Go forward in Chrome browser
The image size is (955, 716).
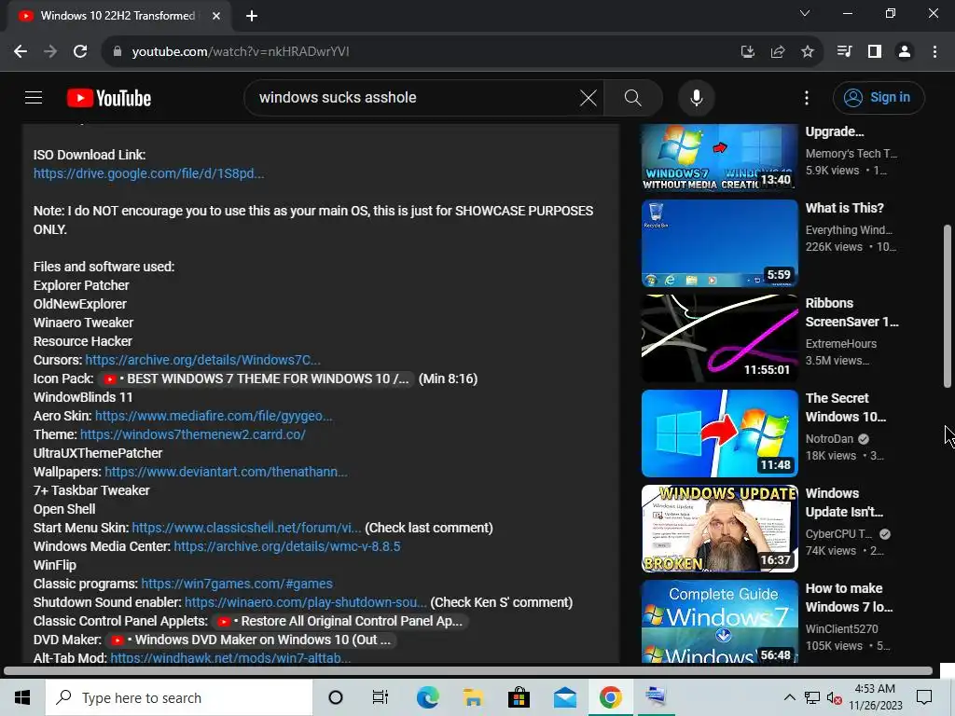[x=50, y=52]
